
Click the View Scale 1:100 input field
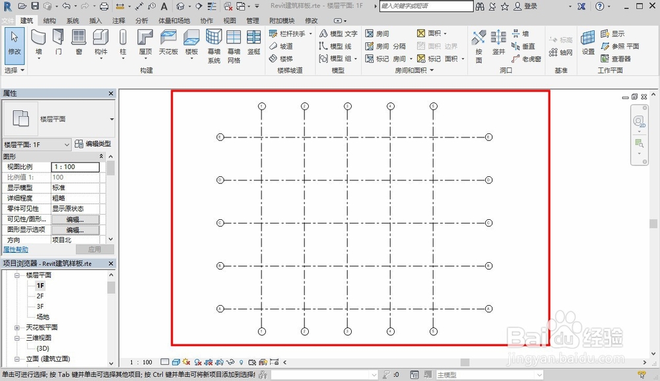click(75, 166)
